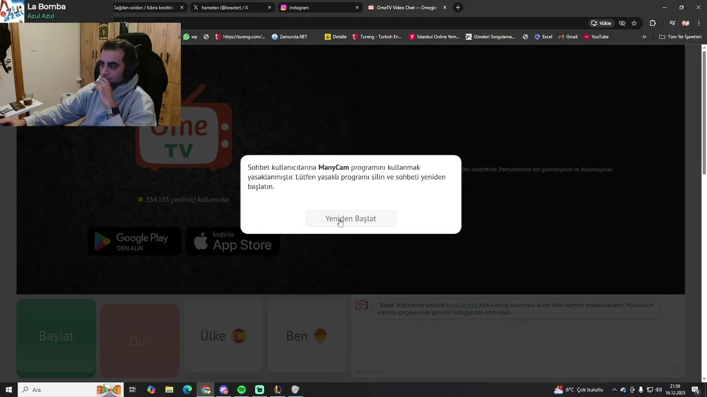Open the Extensions puzzle icon
The height and width of the screenshot is (397, 707).
[653, 23]
